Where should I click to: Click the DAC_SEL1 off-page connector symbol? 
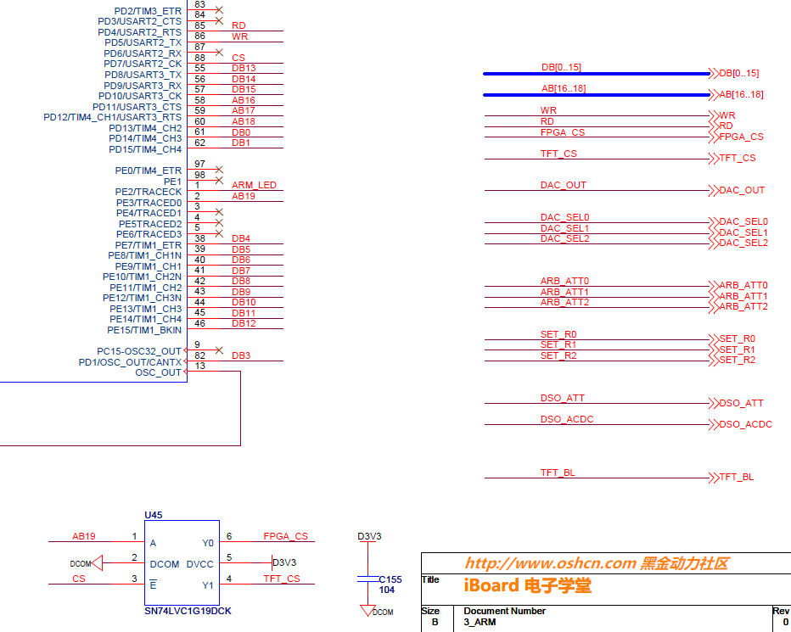click(x=713, y=233)
